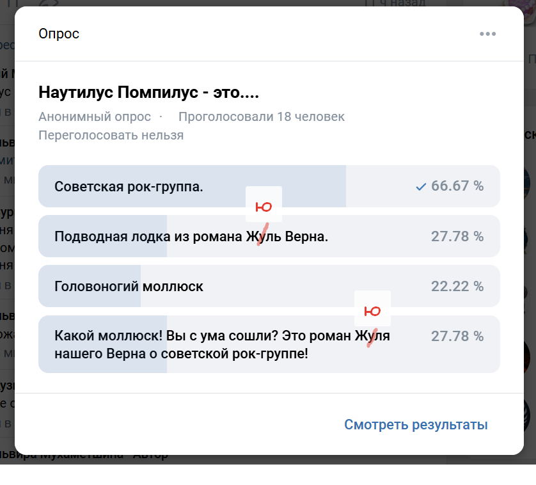Click the 'Анонимный опрос' label
The width and height of the screenshot is (536, 485).
coord(95,116)
